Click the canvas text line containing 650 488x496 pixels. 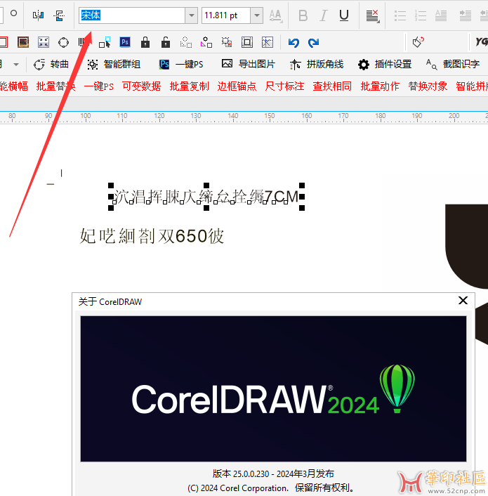coord(152,236)
